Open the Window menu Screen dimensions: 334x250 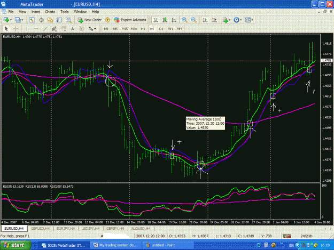[80, 12]
